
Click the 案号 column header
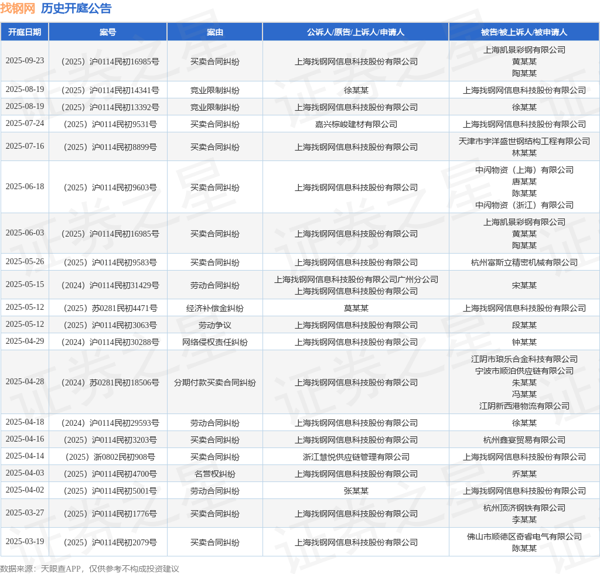click(108, 32)
